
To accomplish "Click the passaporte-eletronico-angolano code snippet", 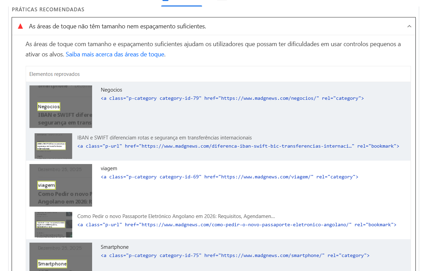I will [x=237, y=225].
